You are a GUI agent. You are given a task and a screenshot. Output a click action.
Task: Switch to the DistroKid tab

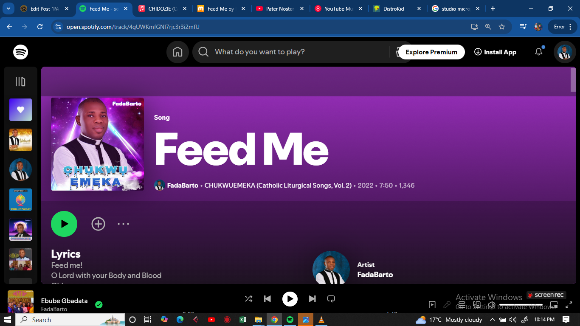pos(397,8)
